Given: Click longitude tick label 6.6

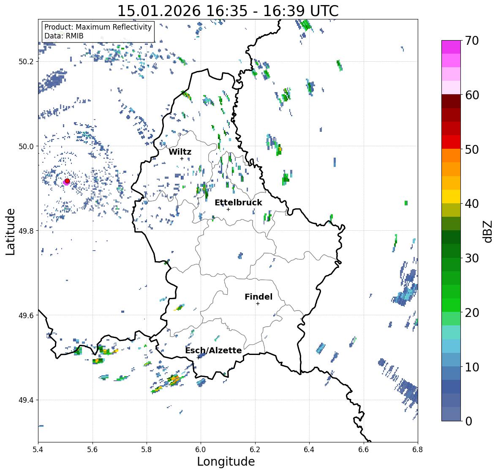Looking at the screenshot, I should 363,450.
